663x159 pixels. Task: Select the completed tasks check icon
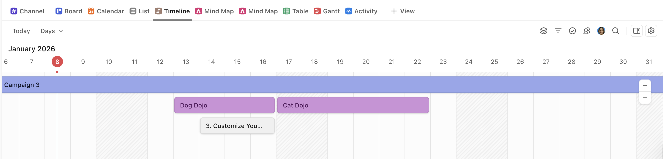[572, 31]
